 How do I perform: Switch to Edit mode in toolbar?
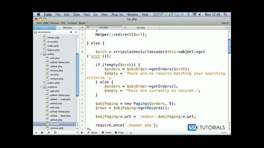(46, 23)
